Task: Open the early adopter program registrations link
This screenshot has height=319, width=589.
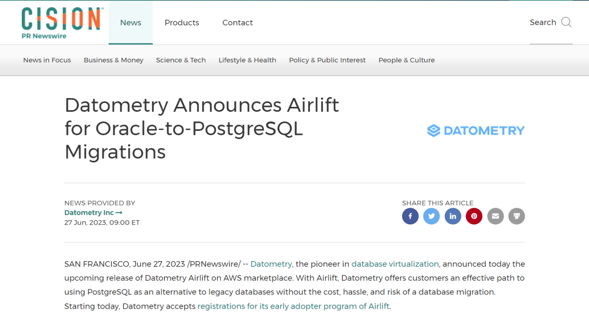Action: click(293, 306)
